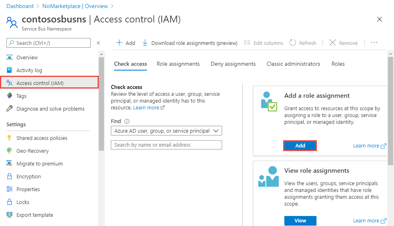Click the Remove X icon in toolbar
Image resolution: width=394 pixels, height=226 pixels.
333,42
